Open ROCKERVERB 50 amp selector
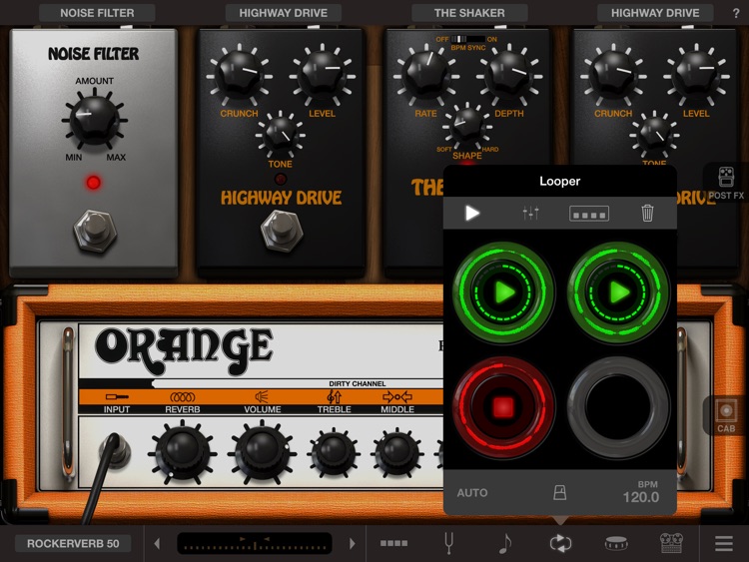Screen dimensions: 749x562 pyautogui.click(x=73, y=543)
